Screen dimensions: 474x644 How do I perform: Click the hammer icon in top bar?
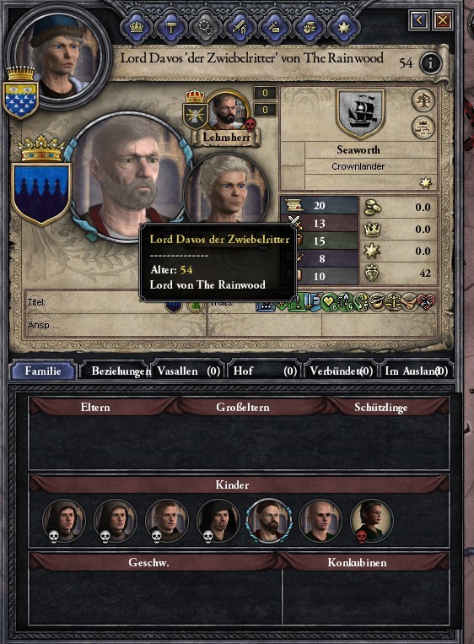click(170, 28)
